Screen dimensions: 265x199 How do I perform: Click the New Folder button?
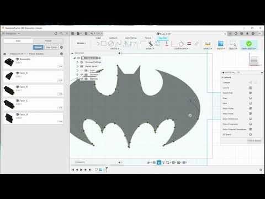tap(51, 48)
